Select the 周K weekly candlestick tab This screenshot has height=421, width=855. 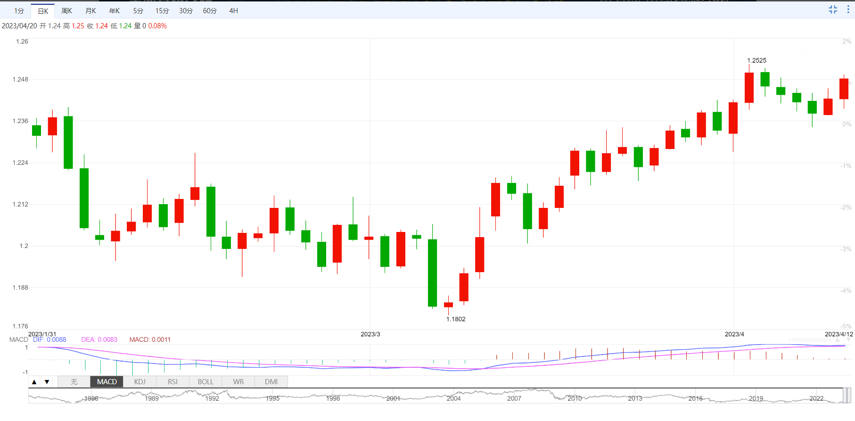(x=67, y=11)
